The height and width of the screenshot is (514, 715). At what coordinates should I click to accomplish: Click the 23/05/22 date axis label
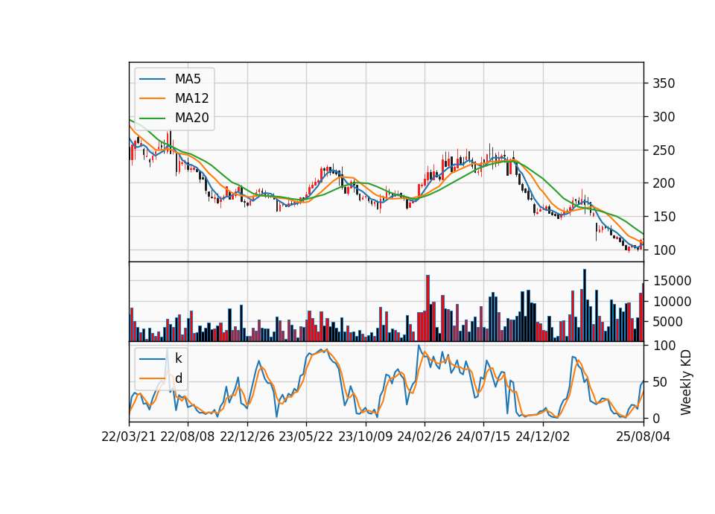(x=306, y=437)
